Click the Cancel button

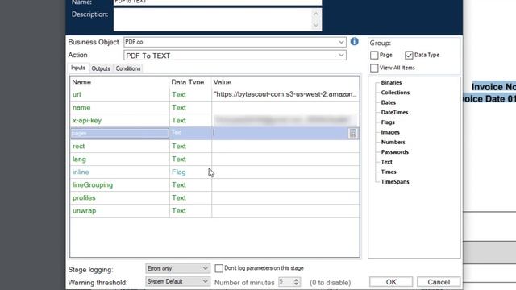coord(439,282)
